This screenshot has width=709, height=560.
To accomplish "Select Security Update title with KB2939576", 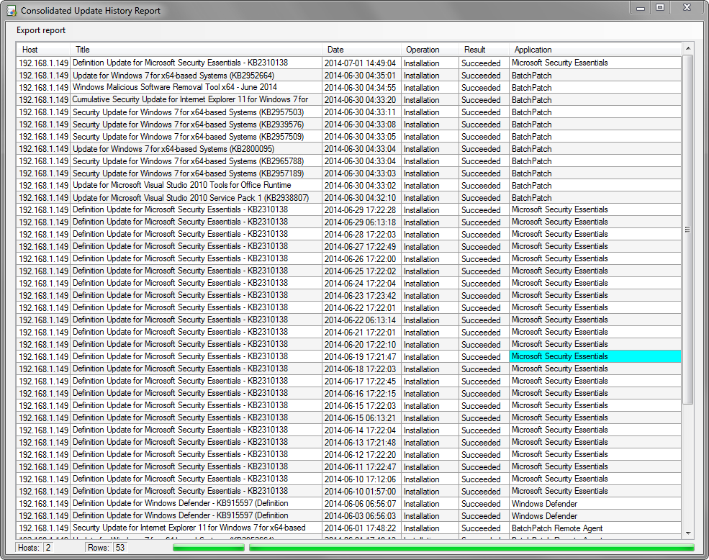I will (x=196, y=125).
